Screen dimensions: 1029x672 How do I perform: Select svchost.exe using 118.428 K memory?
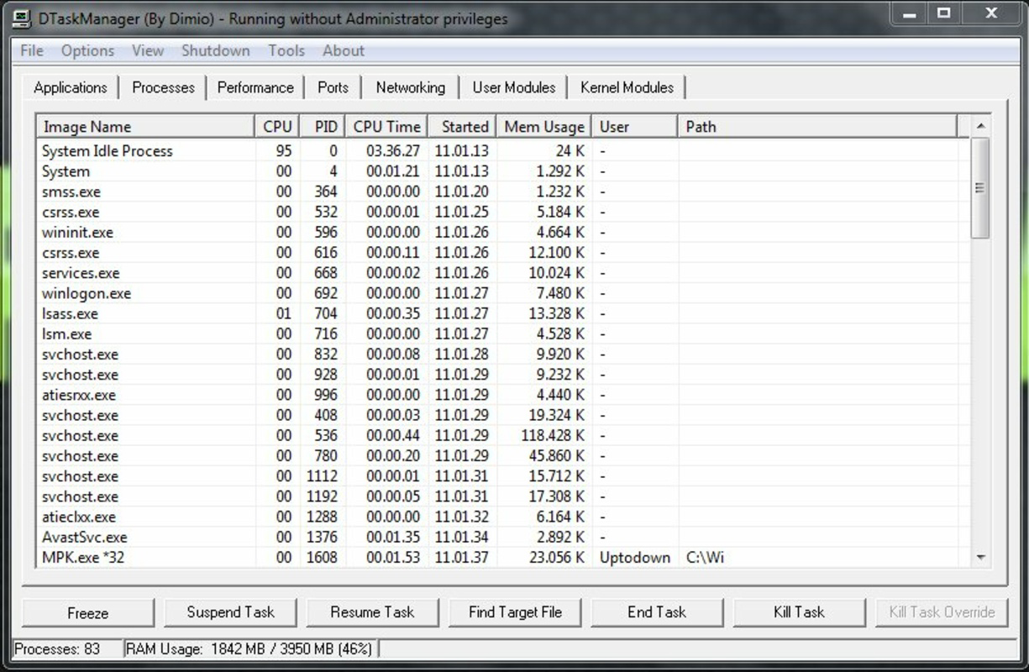(502, 435)
